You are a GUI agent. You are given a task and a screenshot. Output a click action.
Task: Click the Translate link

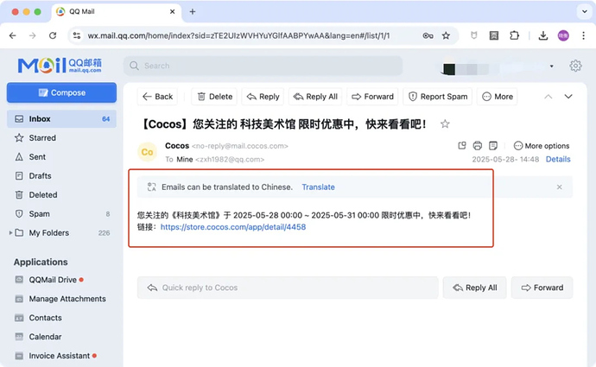318,187
